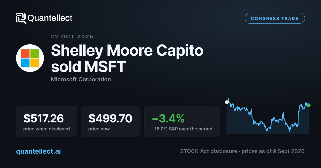Click the prices as of 9 Sept 2026 note

point(273,151)
